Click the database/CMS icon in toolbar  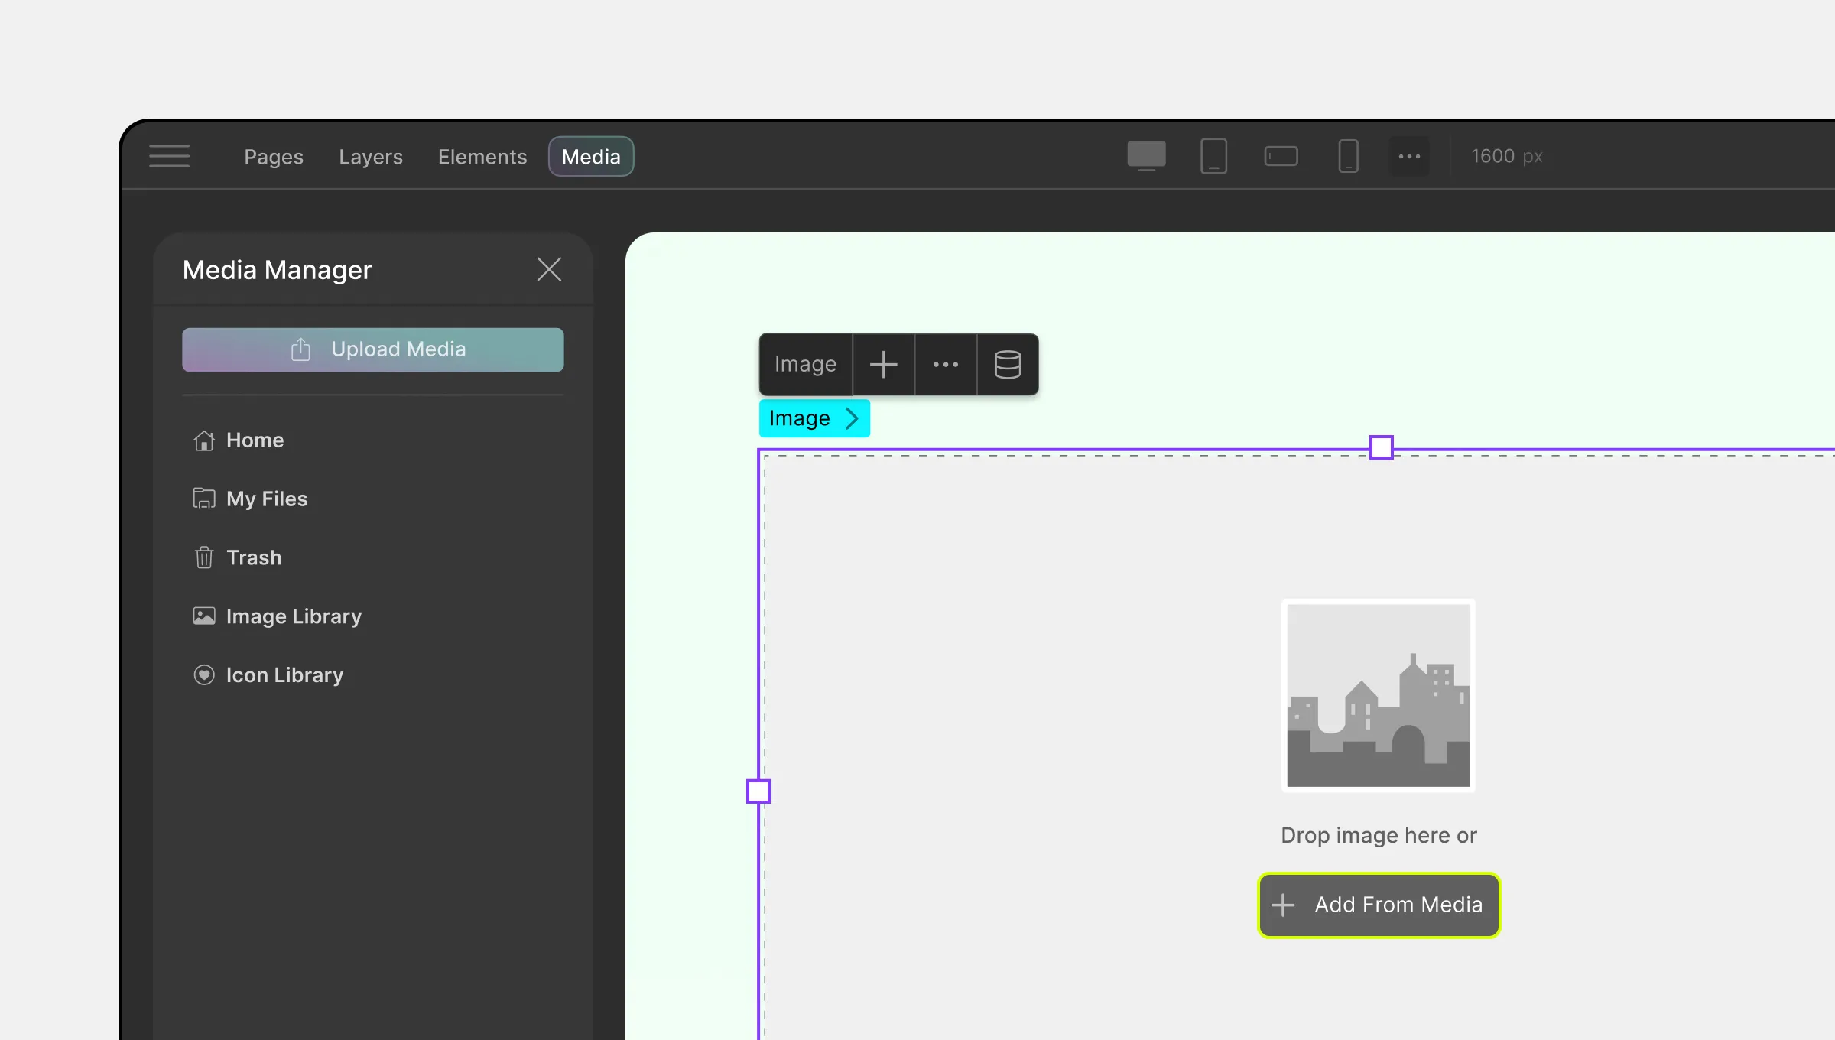click(1007, 363)
